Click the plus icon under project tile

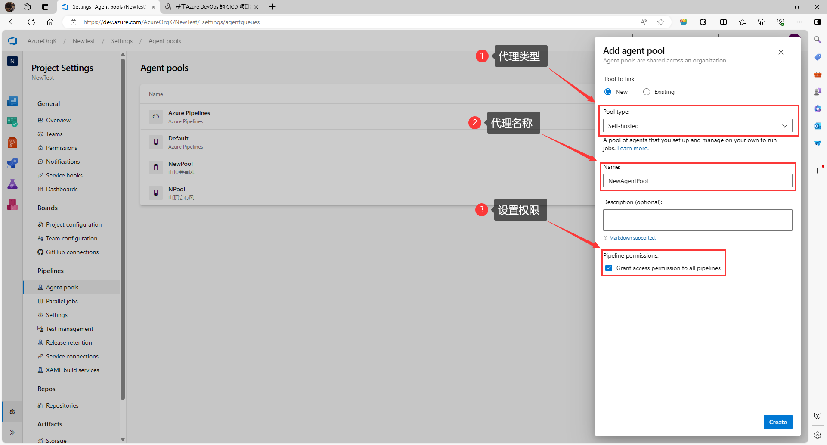click(x=12, y=80)
